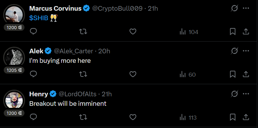This screenshot has width=258, height=128.
Task: Like Alek's "I'm buying more here" post
Action: point(133,74)
